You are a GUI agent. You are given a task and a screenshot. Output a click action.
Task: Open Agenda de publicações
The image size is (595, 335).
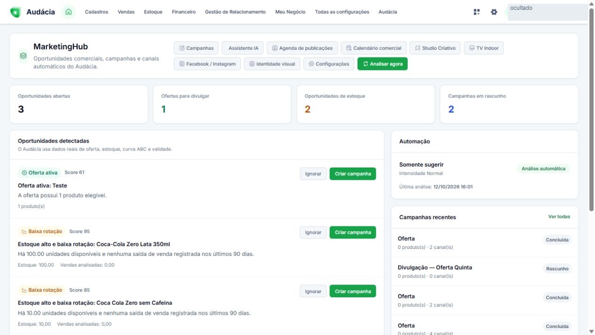tap(302, 48)
